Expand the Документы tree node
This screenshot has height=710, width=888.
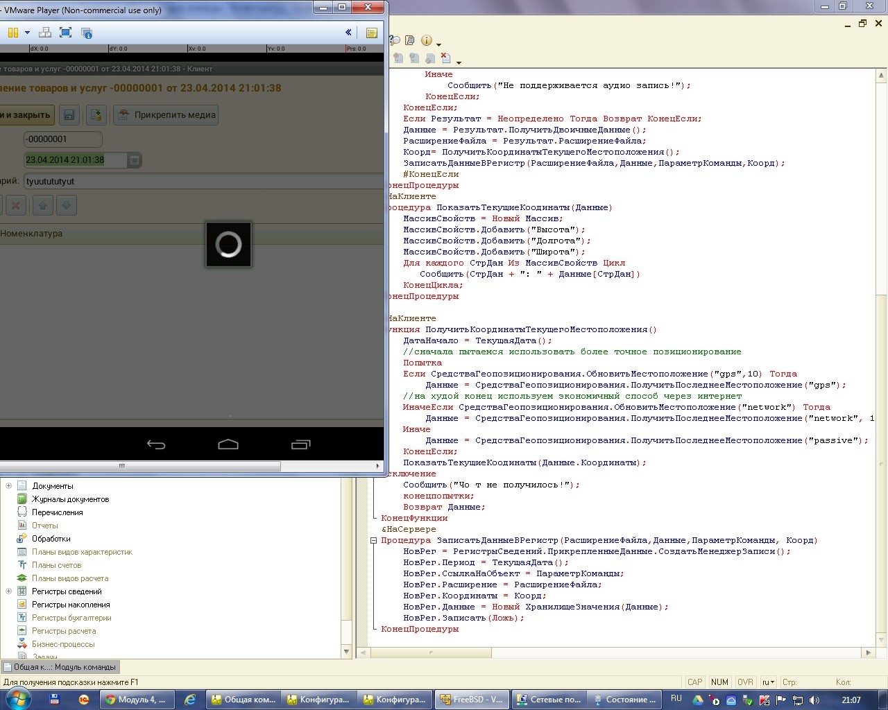(9, 486)
